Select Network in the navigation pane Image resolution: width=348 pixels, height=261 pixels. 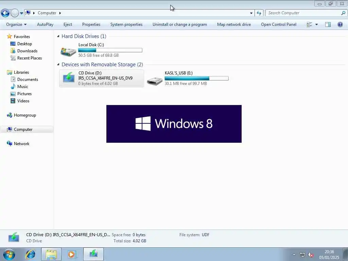pyautogui.click(x=21, y=143)
